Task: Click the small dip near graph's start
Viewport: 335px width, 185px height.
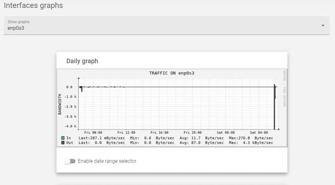Action: coord(82,89)
